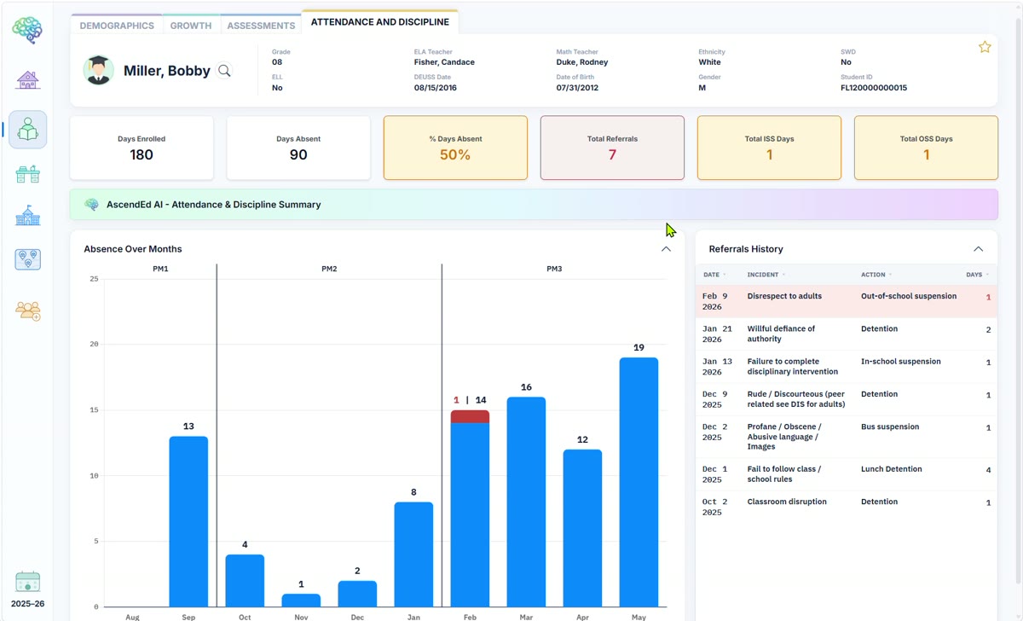The width and height of the screenshot is (1023, 621).
Task: Collapse the Absence Over Months panel
Action: coord(666,249)
